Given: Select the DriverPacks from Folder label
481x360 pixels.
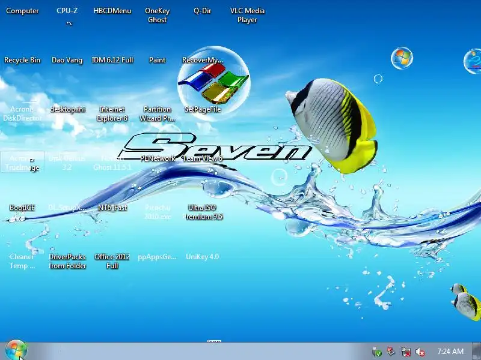Looking at the screenshot, I should point(67,262).
